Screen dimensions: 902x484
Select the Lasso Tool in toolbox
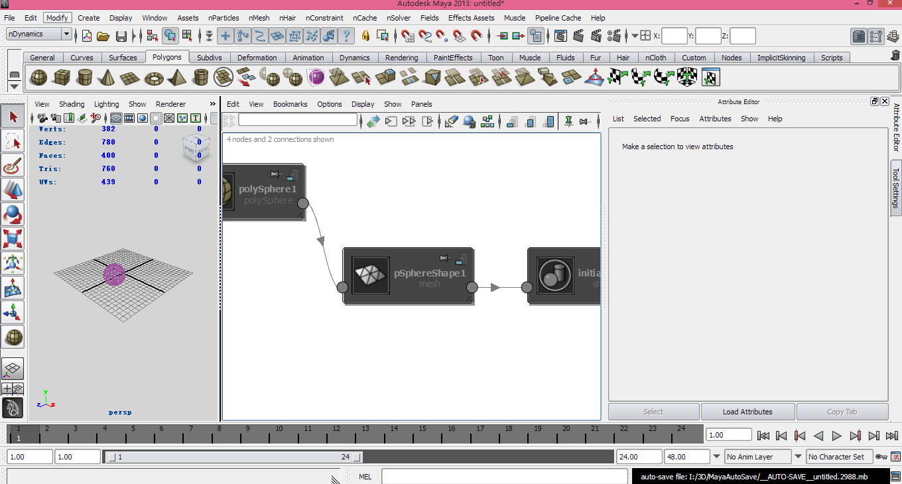pos(13,142)
